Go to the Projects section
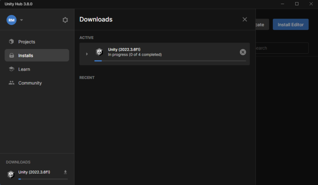The height and width of the screenshot is (185, 318). pos(26,41)
